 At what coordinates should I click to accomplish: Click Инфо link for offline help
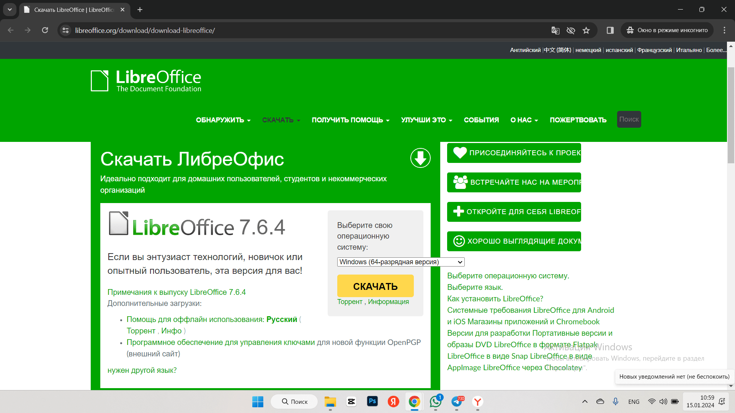point(171,331)
